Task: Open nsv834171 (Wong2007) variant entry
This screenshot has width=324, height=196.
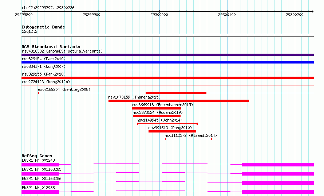Action: coord(44,66)
